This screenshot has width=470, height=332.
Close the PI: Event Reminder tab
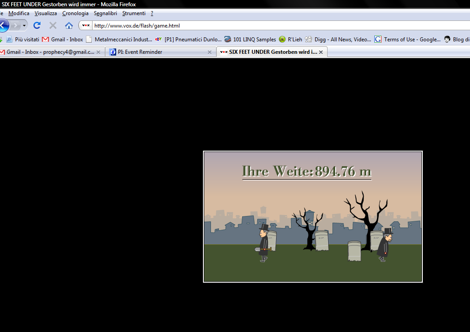(x=210, y=52)
